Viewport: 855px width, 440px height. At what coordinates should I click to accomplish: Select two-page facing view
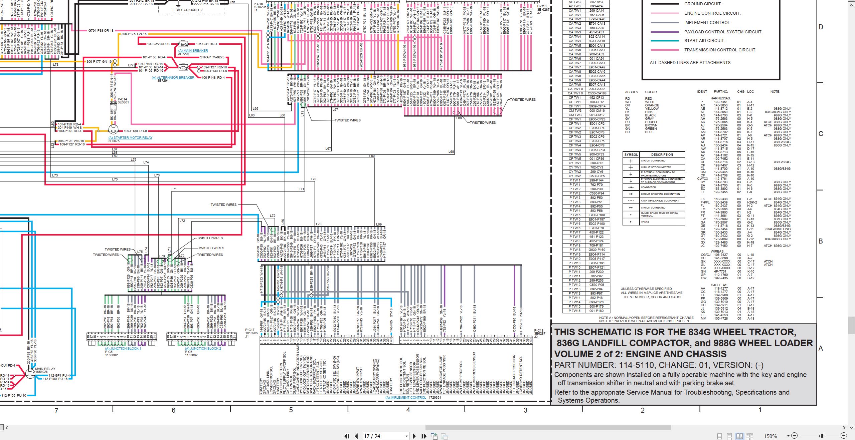(x=739, y=436)
